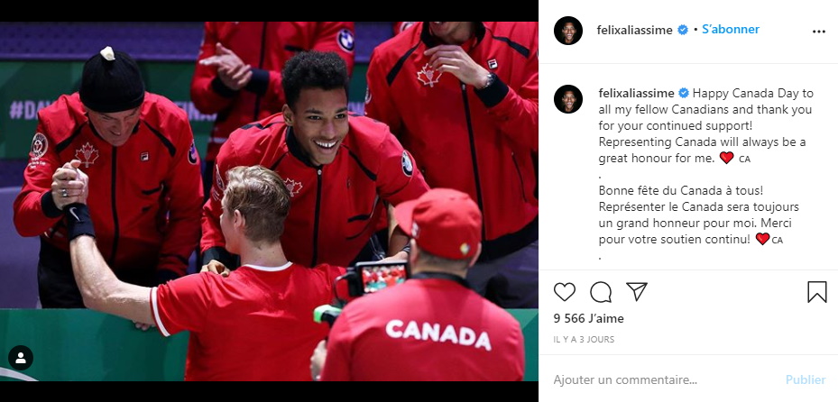
Task: Open the IL Y A 3 JOURS timestamp
Action: [x=584, y=339]
